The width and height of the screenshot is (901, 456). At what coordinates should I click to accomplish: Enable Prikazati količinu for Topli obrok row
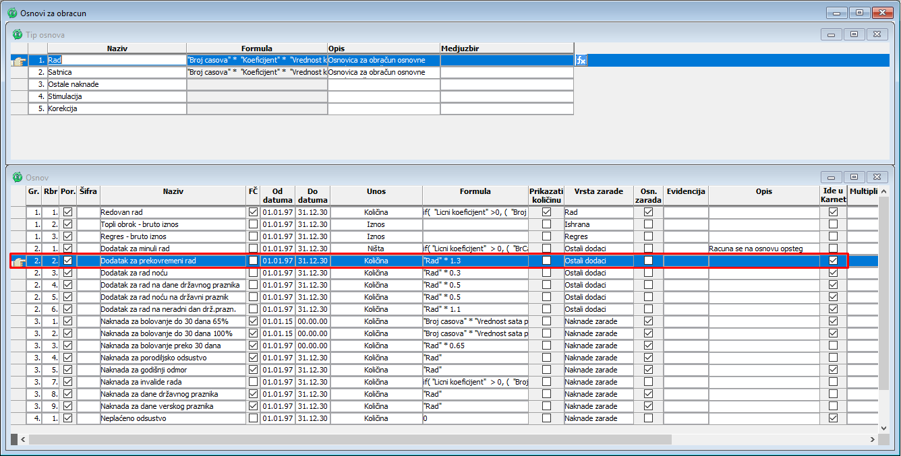(546, 224)
